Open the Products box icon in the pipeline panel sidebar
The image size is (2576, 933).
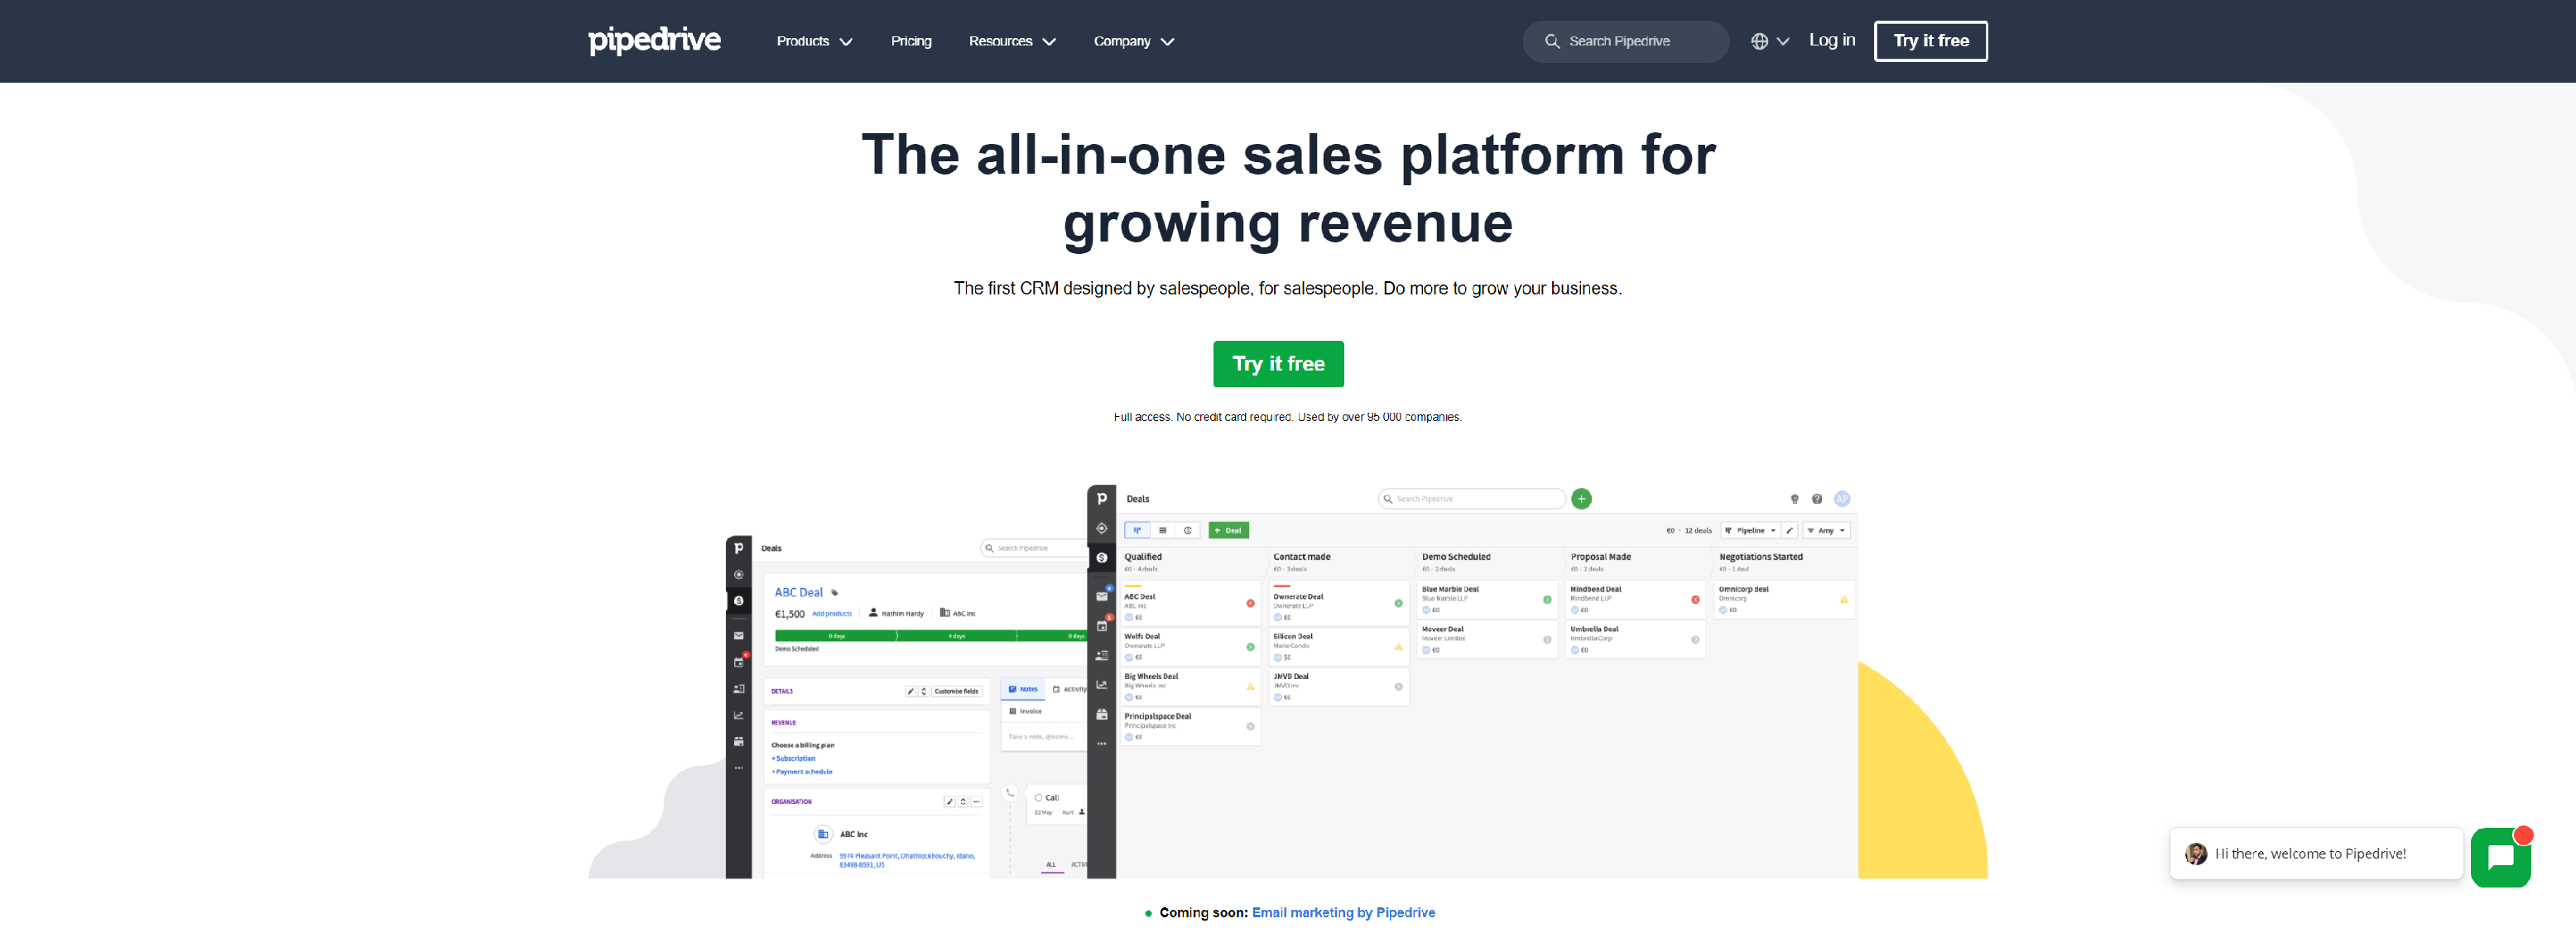tap(1101, 715)
